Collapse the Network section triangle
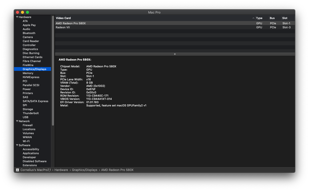Viewport: 309px width, 191px height. [x=17, y=121]
